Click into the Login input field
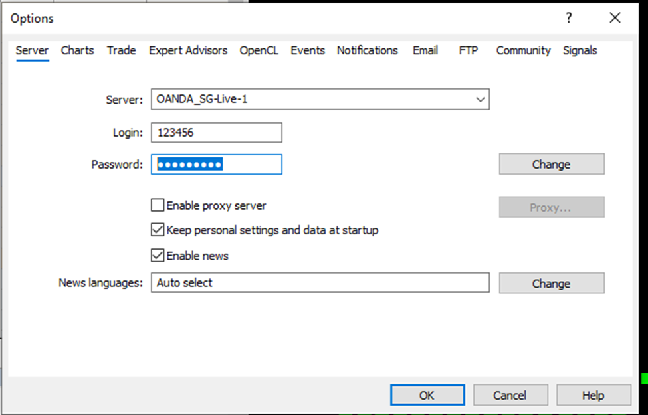 [216, 133]
